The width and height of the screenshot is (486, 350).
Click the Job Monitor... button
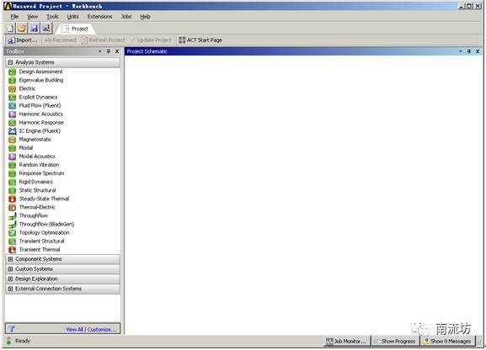(x=347, y=341)
